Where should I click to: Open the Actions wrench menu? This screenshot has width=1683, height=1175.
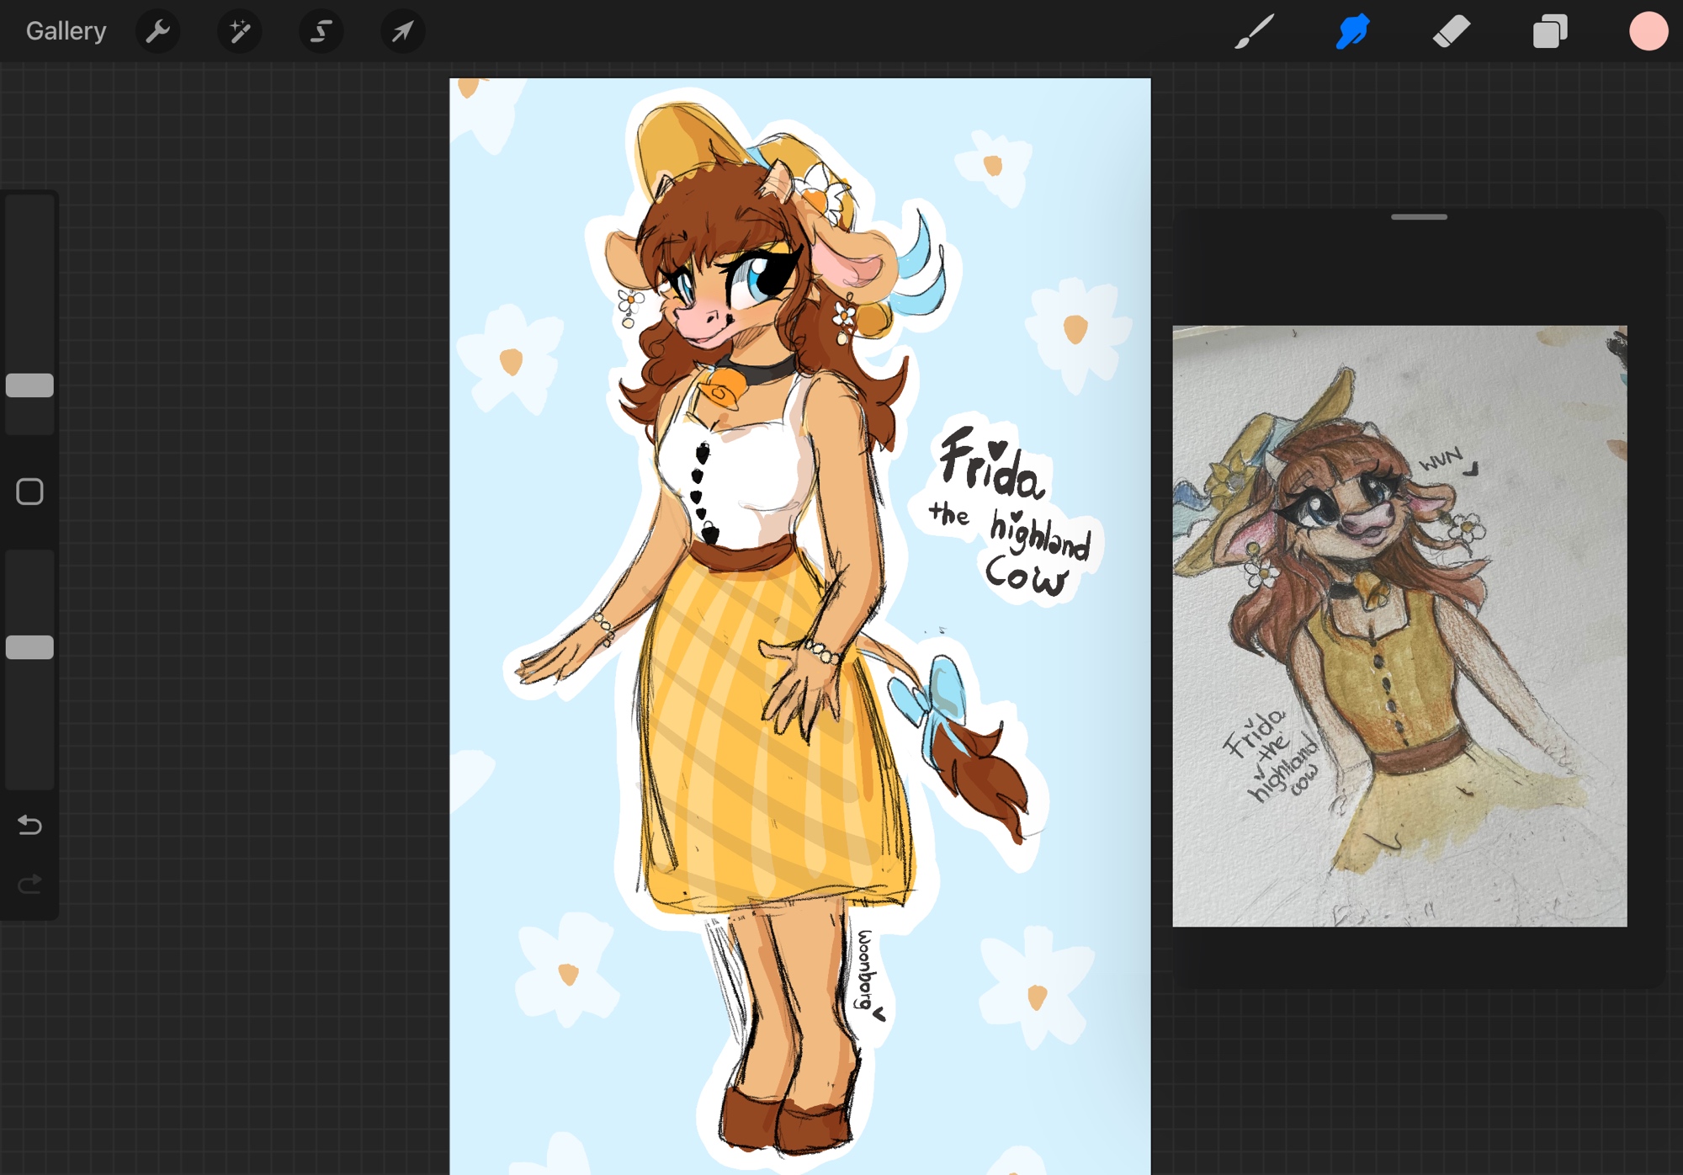[x=157, y=32]
